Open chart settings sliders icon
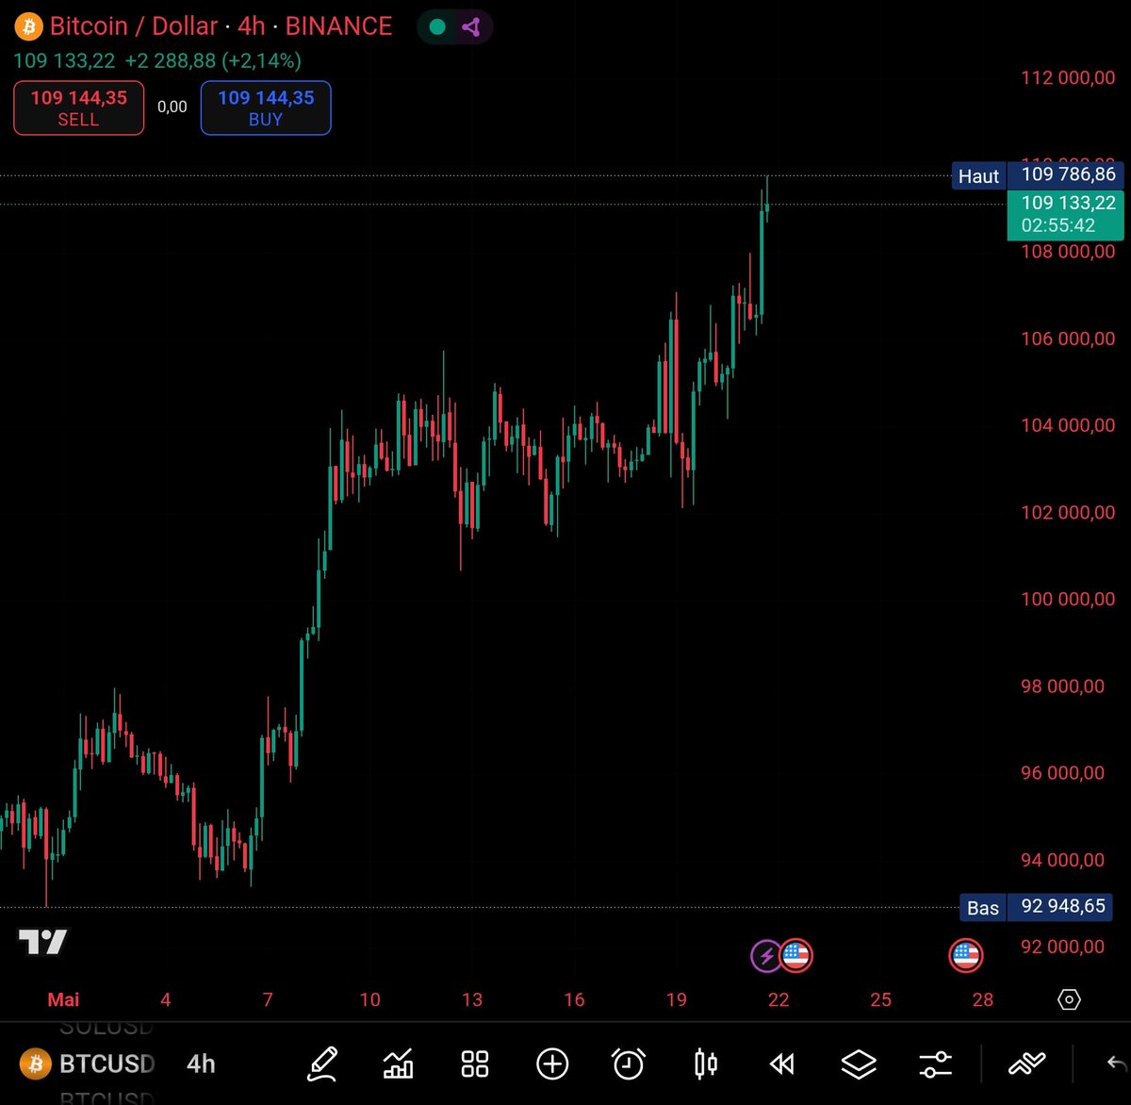 [x=935, y=1064]
